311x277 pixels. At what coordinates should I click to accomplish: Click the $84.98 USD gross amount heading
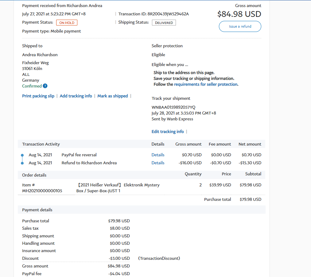pos(239,14)
